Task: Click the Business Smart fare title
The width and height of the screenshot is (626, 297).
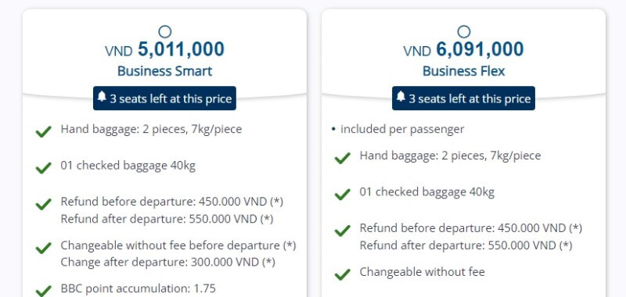Action: [164, 71]
